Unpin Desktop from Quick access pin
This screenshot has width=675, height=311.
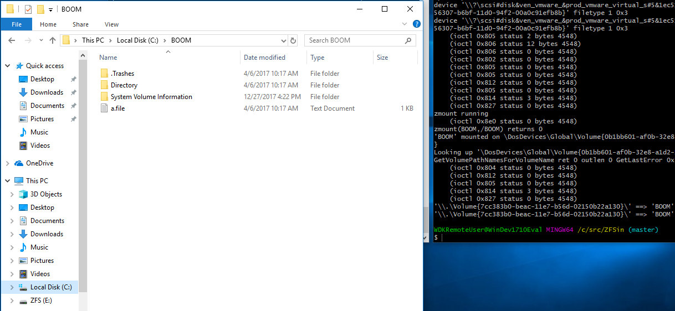pos(73,79)
